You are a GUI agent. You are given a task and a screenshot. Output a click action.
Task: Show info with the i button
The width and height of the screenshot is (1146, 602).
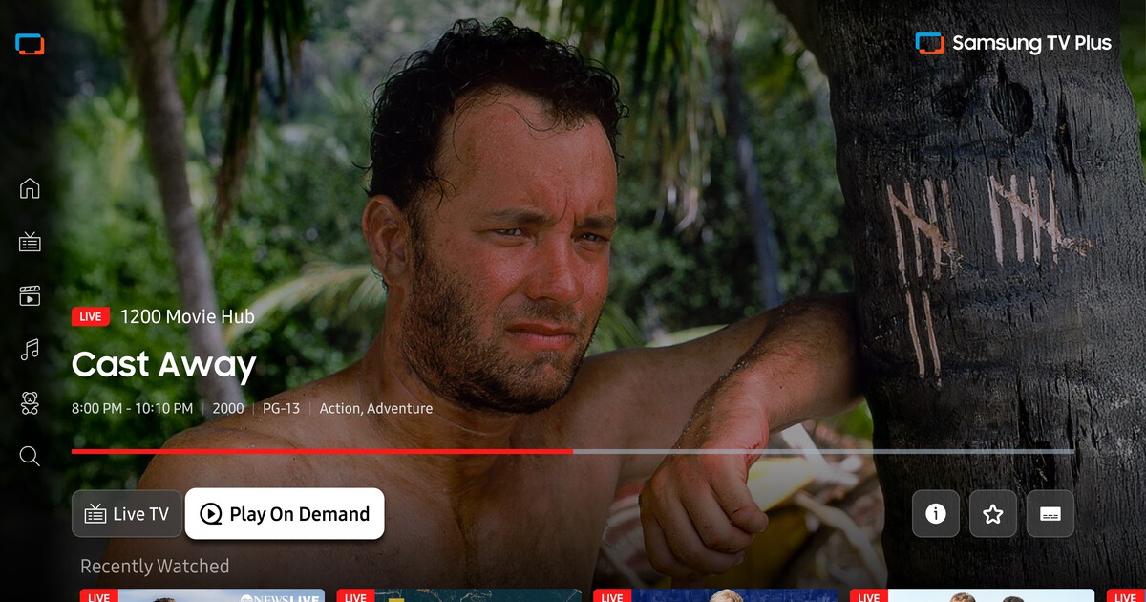tap(936, 514)
